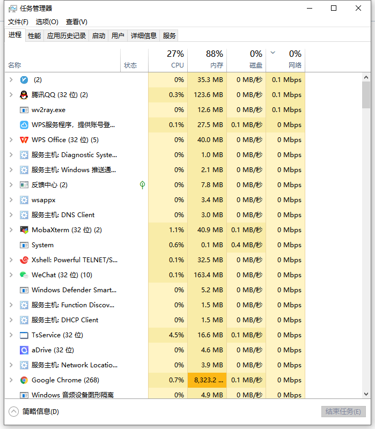Click the 反馈中心 process icon

[x=24, y=185]
